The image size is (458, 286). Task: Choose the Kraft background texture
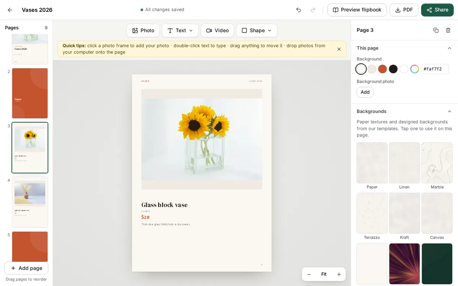(x=405, y=213)
